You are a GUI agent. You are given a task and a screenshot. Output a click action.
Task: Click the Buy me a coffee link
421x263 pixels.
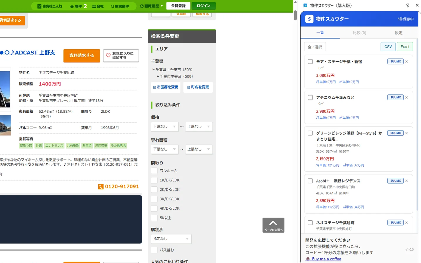point(326,259)
